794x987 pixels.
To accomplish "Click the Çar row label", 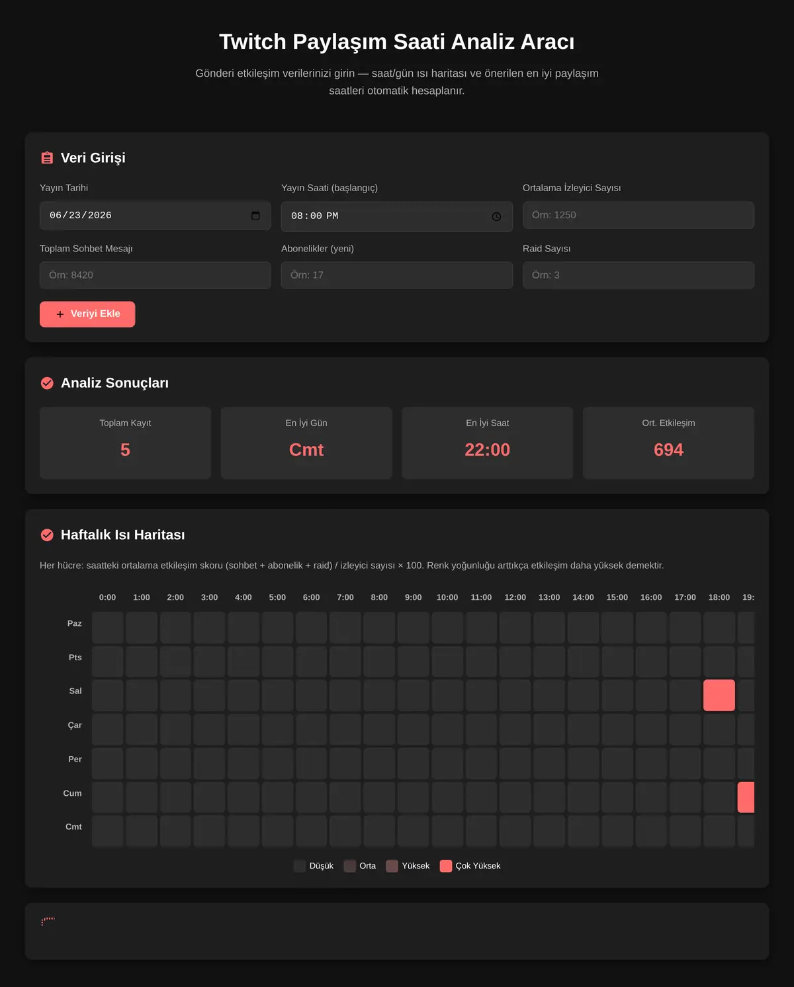I will click(x=75, y=725).
